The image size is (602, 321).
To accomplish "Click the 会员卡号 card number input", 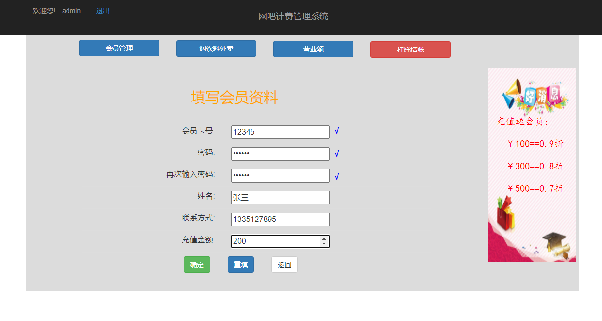I will tap(280, 132).
